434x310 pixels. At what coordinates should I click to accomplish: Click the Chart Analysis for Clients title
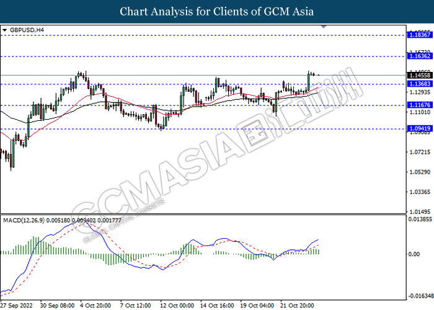[x=217, y=12]
